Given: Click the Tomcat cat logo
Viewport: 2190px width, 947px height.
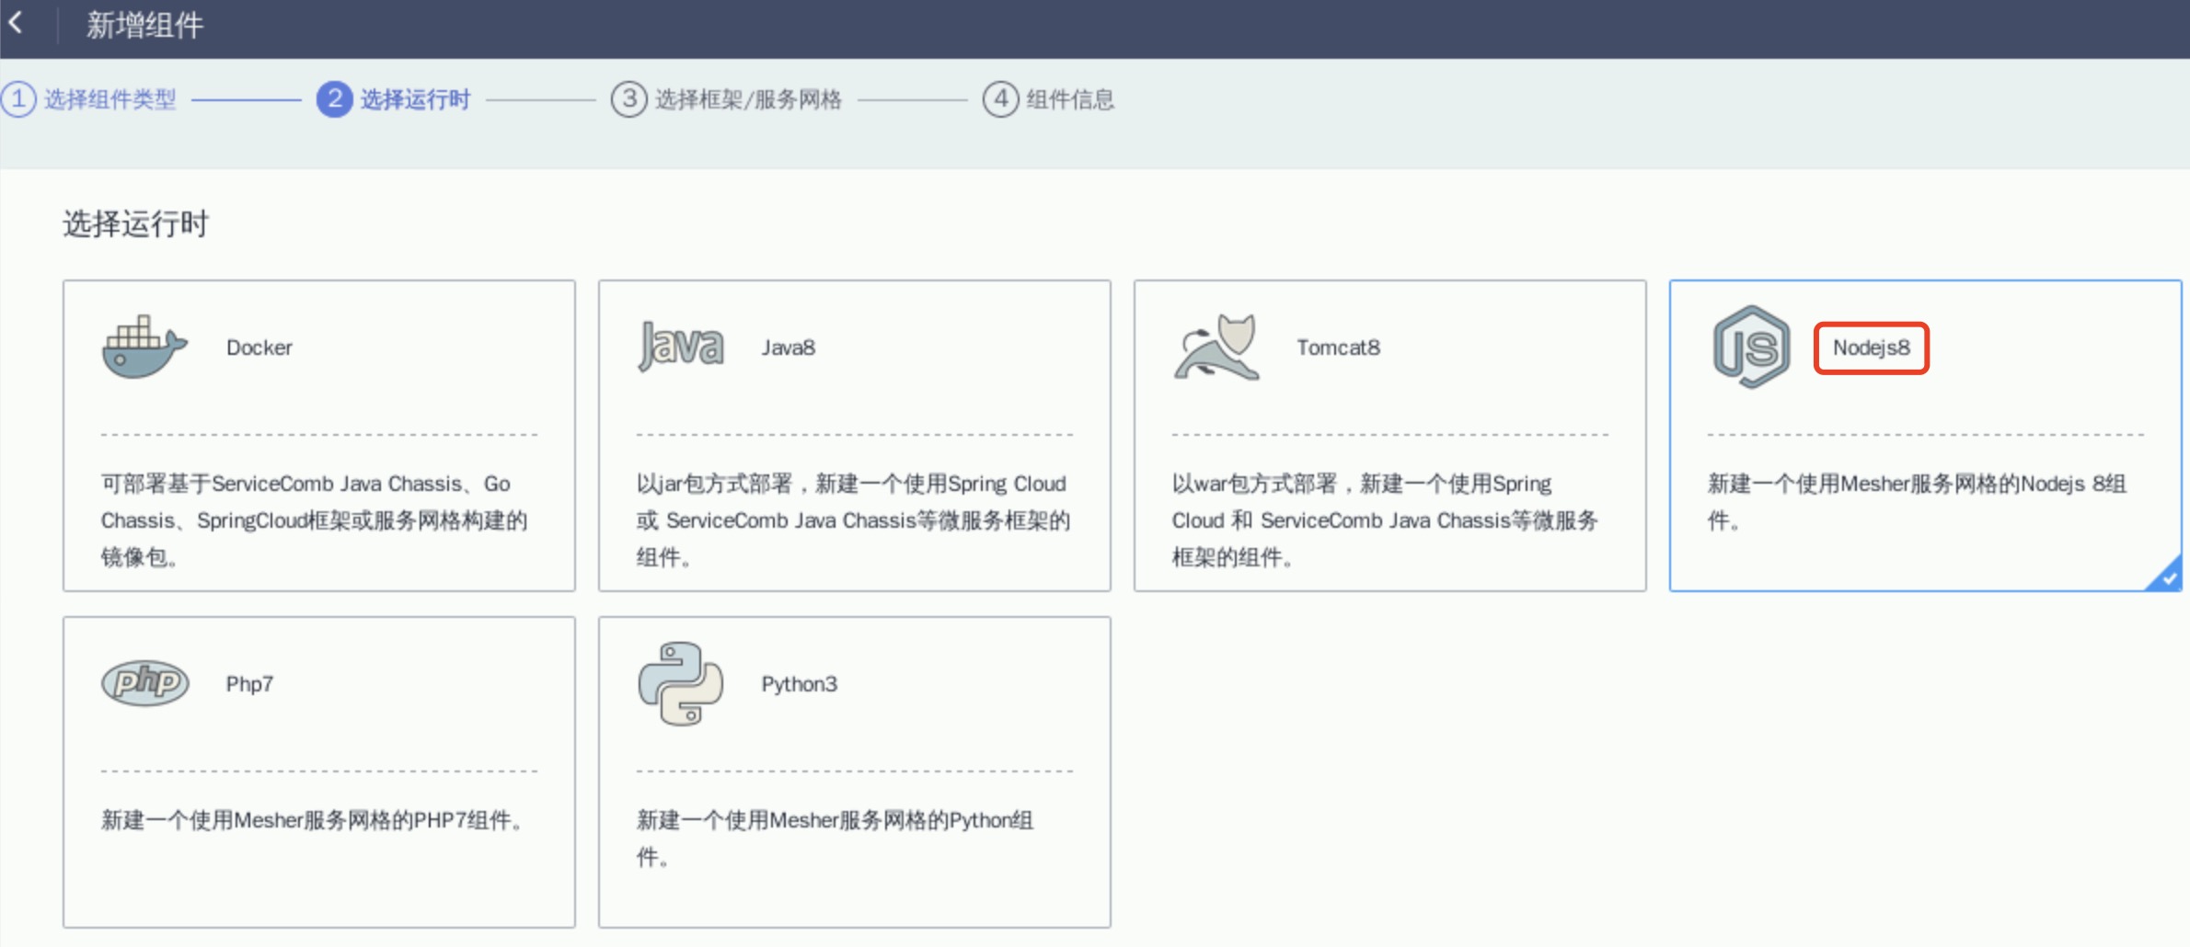Looking at the screenshot, I should [x=1216, y=348].
